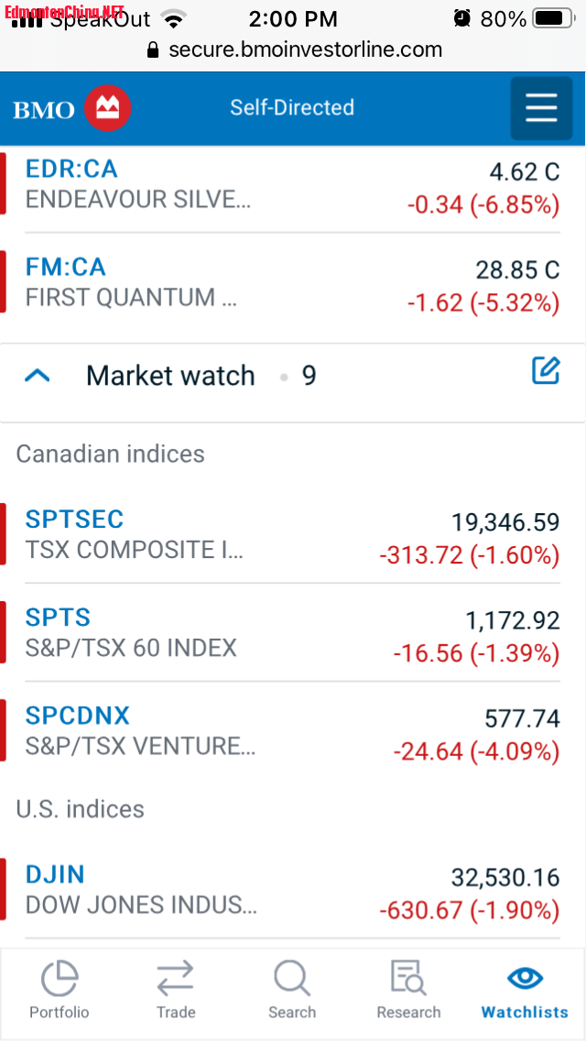Image resolution: width=586 pixels, height=1041 pixels.
Task: Tap the Market watch section title
Action: pos(170,376)
